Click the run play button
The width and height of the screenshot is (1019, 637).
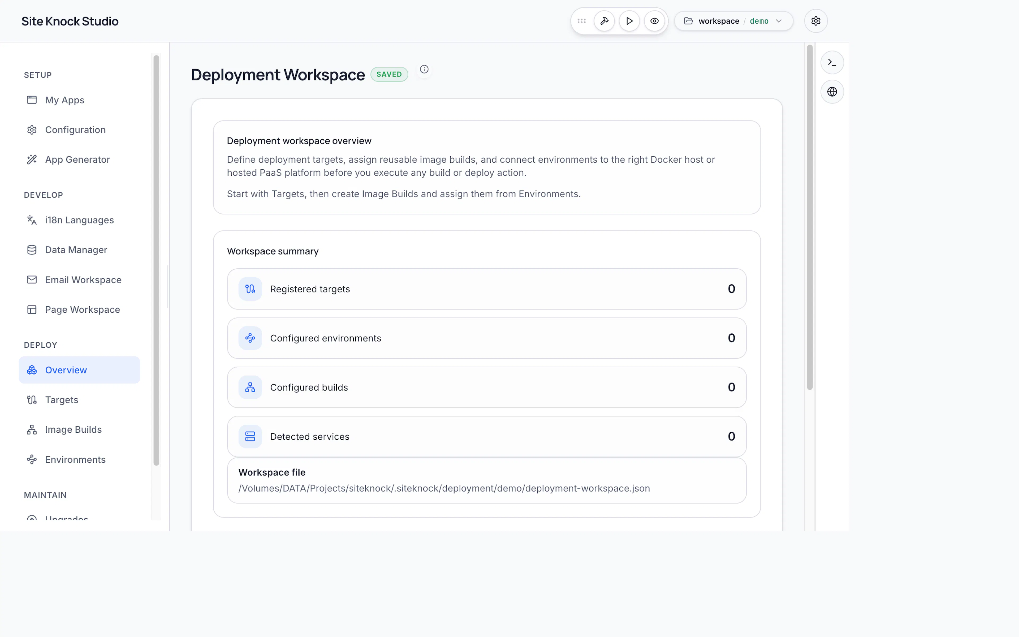tap(629, 21)
